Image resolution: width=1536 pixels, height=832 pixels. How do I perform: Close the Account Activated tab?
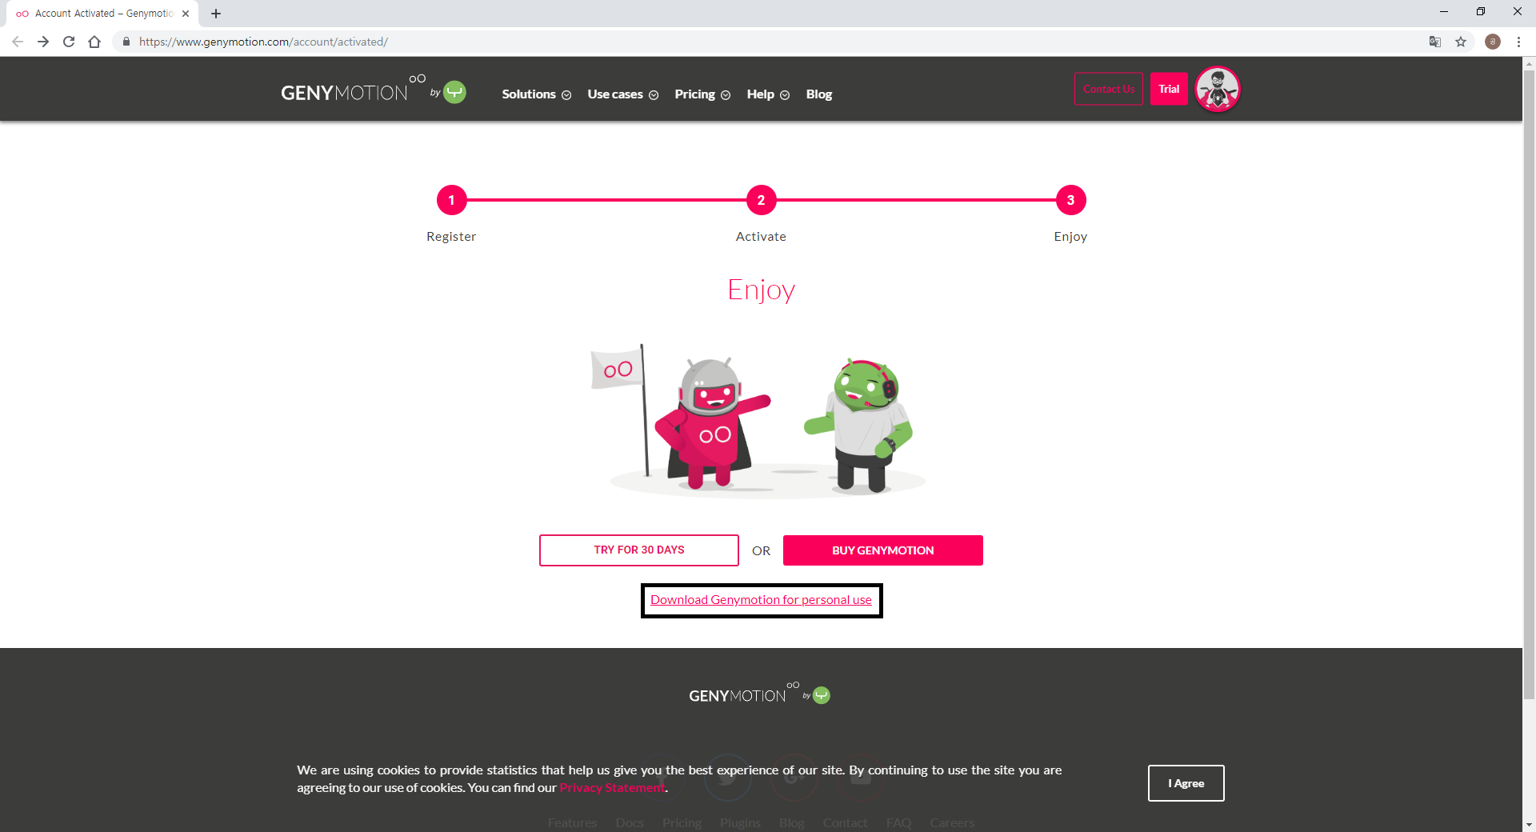coord(186,14)
